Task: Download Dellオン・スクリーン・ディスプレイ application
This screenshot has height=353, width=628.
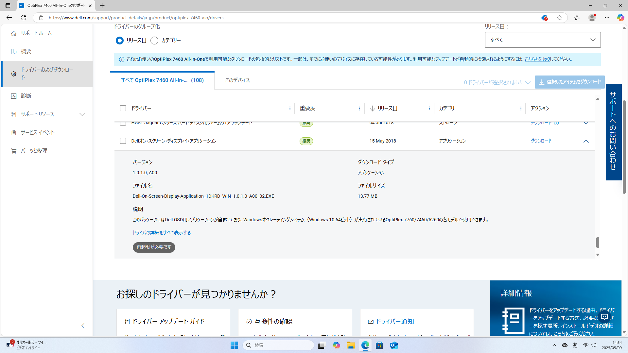Action: point(541,141)
